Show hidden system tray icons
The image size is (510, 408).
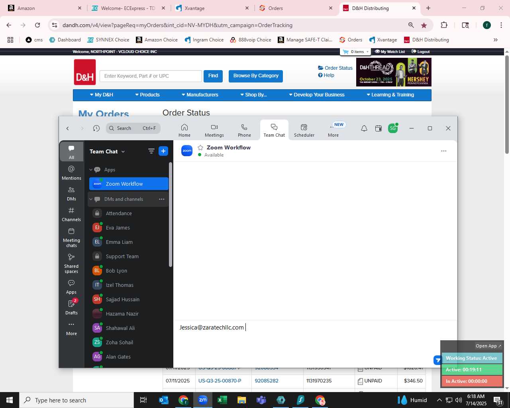(439, 400)
